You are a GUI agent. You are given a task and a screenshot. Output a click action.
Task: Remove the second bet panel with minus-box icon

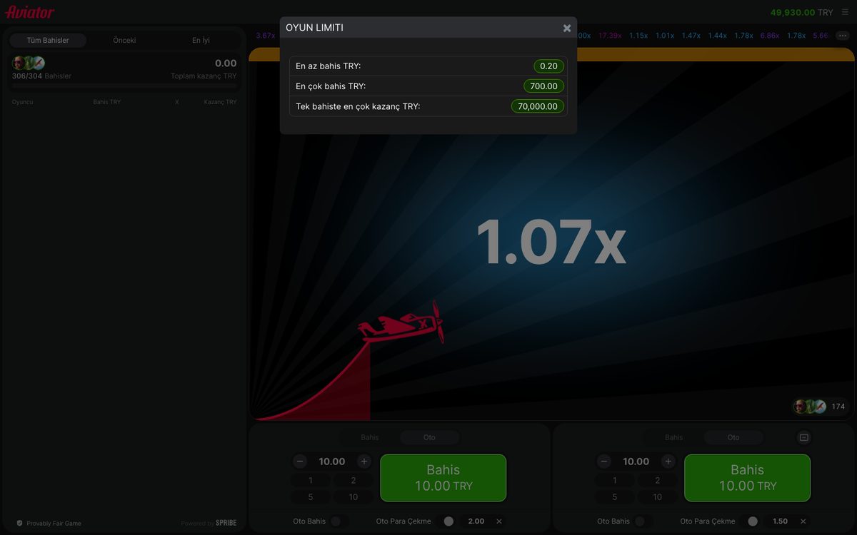tap(803, 437)
